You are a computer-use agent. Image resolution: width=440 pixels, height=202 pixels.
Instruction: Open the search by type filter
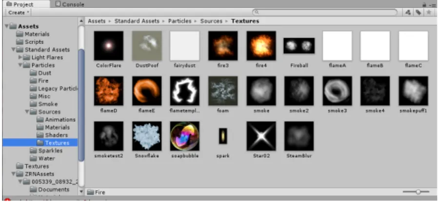(408, 12)
